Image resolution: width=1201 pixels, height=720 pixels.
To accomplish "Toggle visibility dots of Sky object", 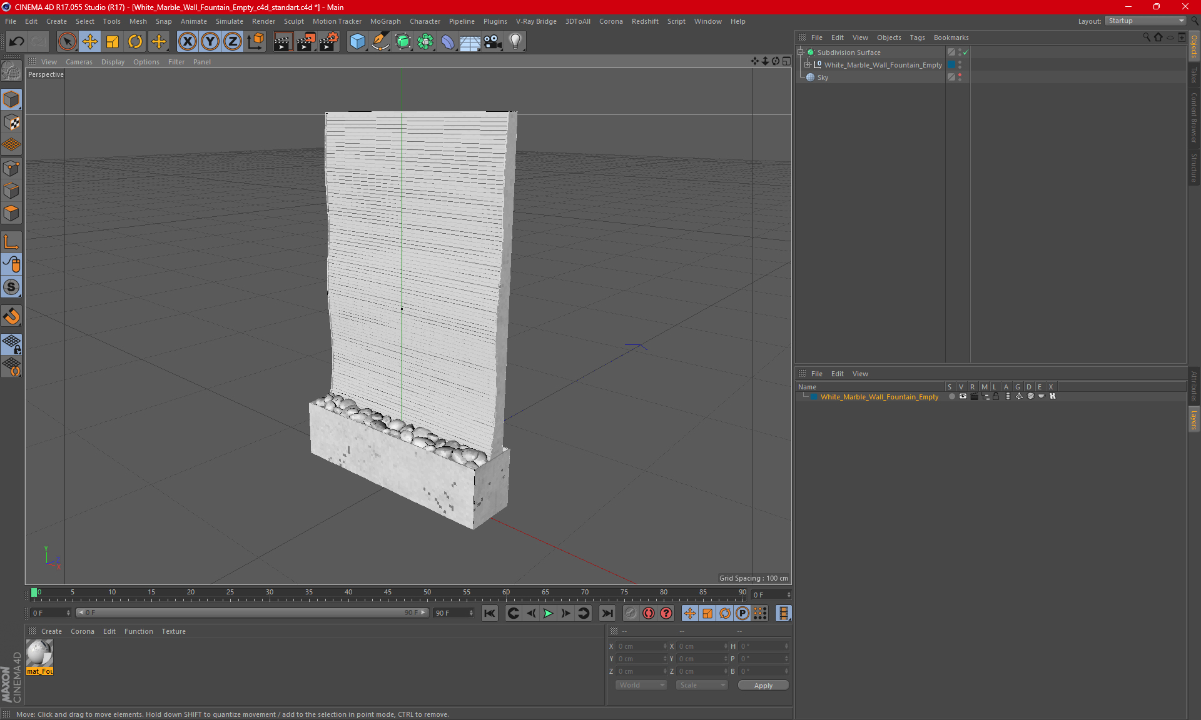I will [960, 77].
